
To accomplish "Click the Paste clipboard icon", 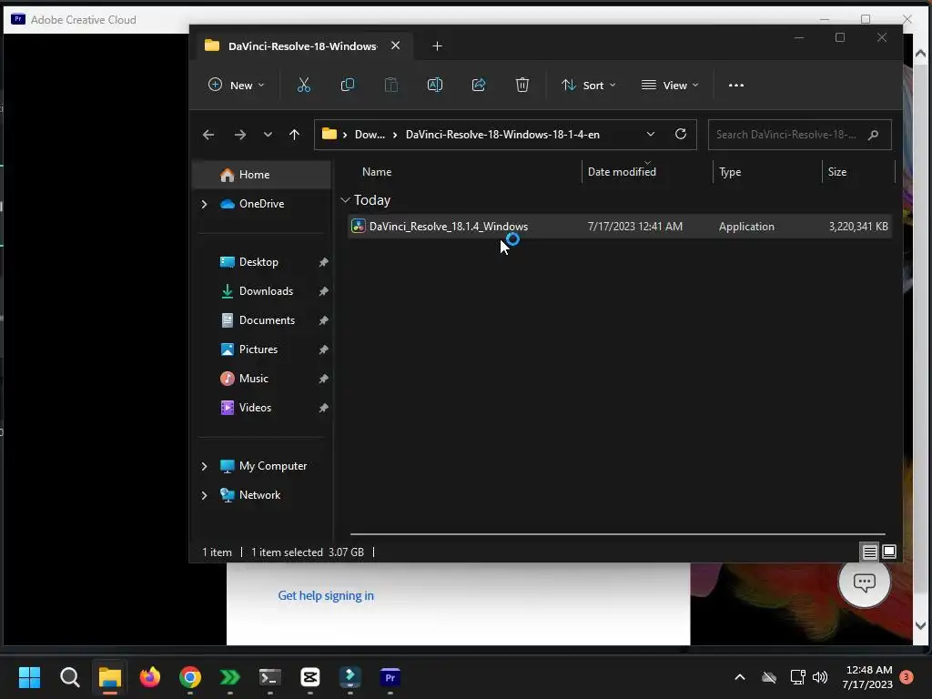I will 391,85.
